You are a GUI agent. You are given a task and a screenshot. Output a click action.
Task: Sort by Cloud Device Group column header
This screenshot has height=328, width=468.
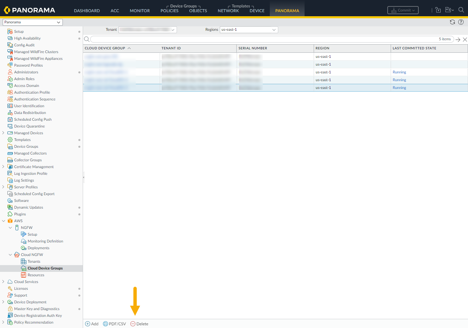click(x=105, y=48)
